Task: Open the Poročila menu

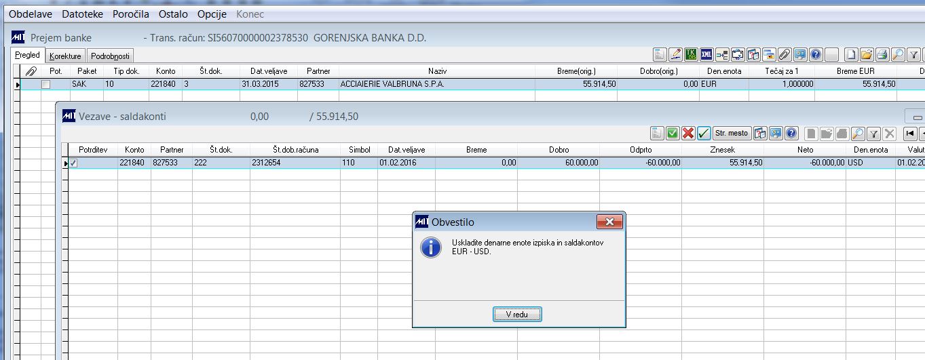Action: point(131,14)
